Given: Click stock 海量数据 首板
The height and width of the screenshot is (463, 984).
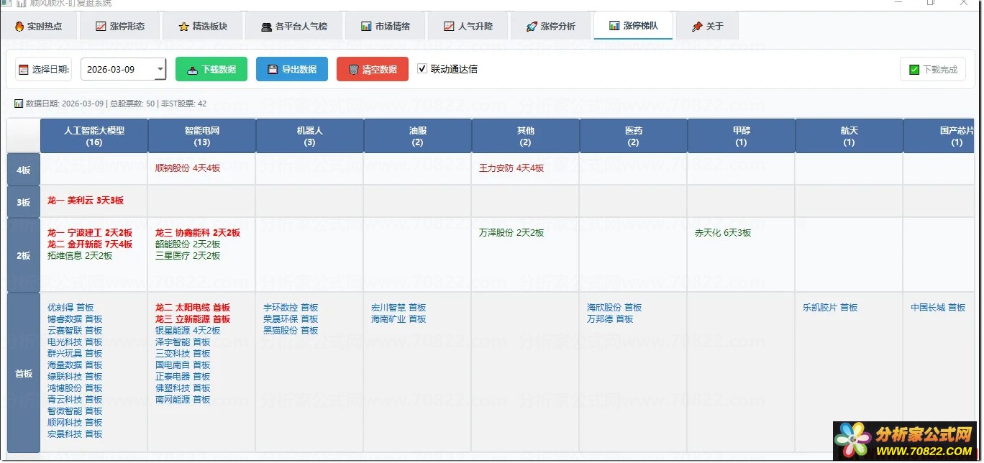Looking at the screenshot, I should [75, 365].
